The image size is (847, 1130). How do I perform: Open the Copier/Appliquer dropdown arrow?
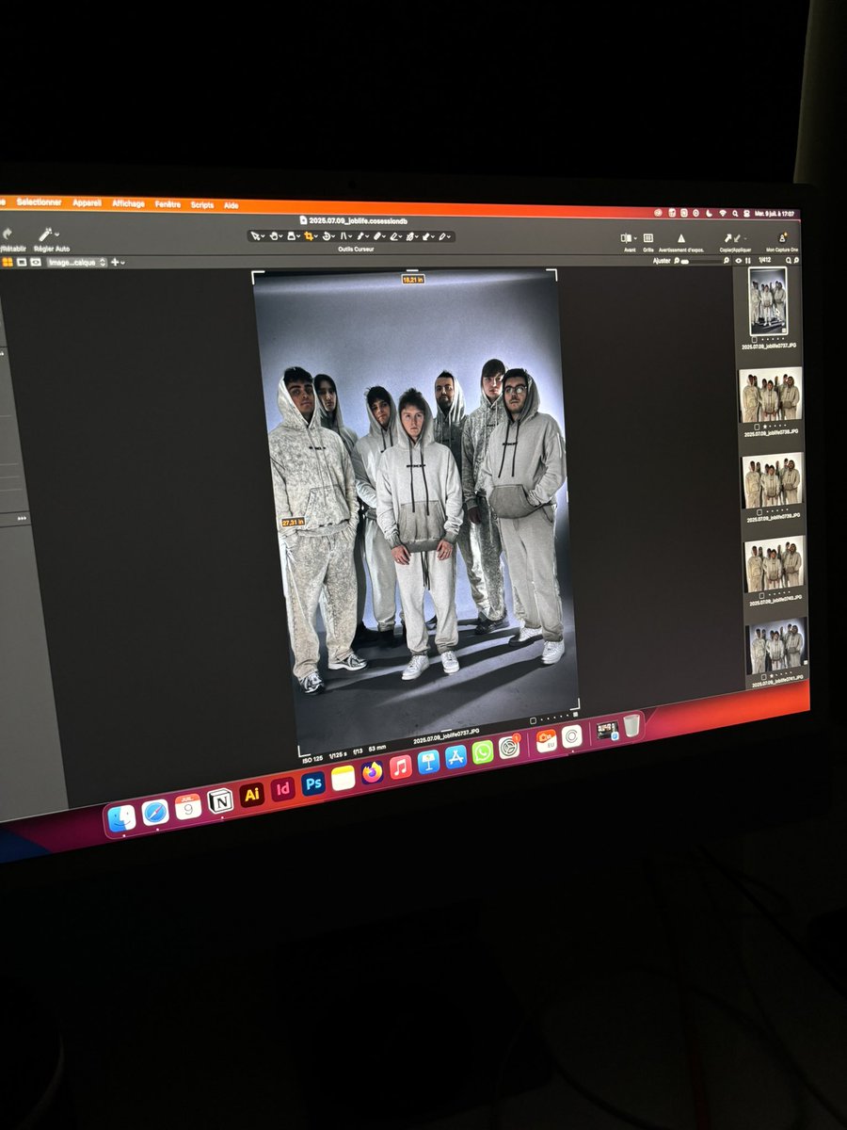[745, 239]
